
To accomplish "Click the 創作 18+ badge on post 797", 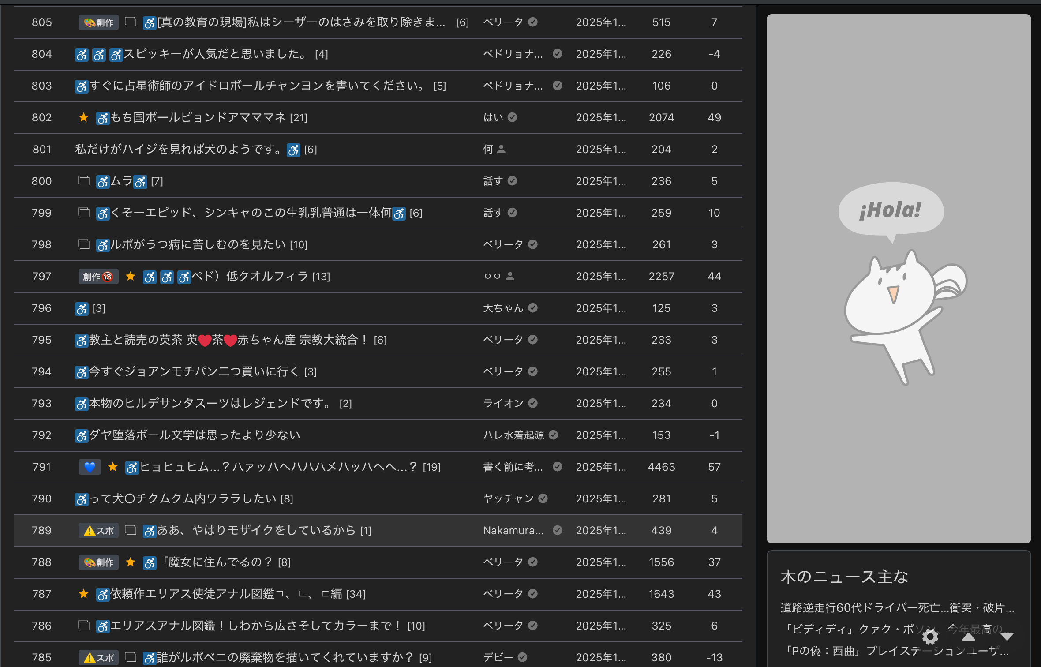I will (98, 277).
